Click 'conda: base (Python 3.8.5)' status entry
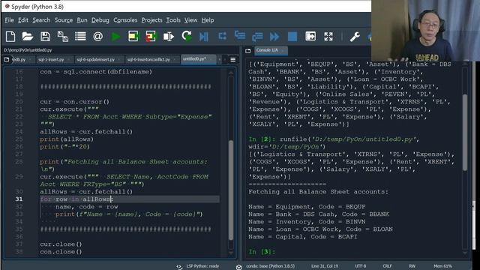Viewport: 480px width, 270px height. (x=271, y=266)
